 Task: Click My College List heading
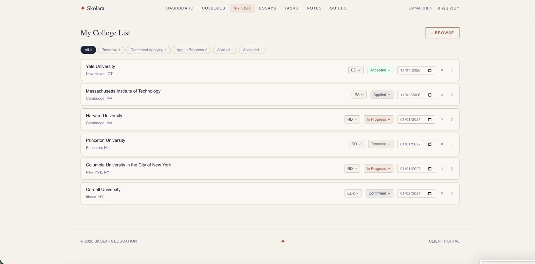click(105, 33)
